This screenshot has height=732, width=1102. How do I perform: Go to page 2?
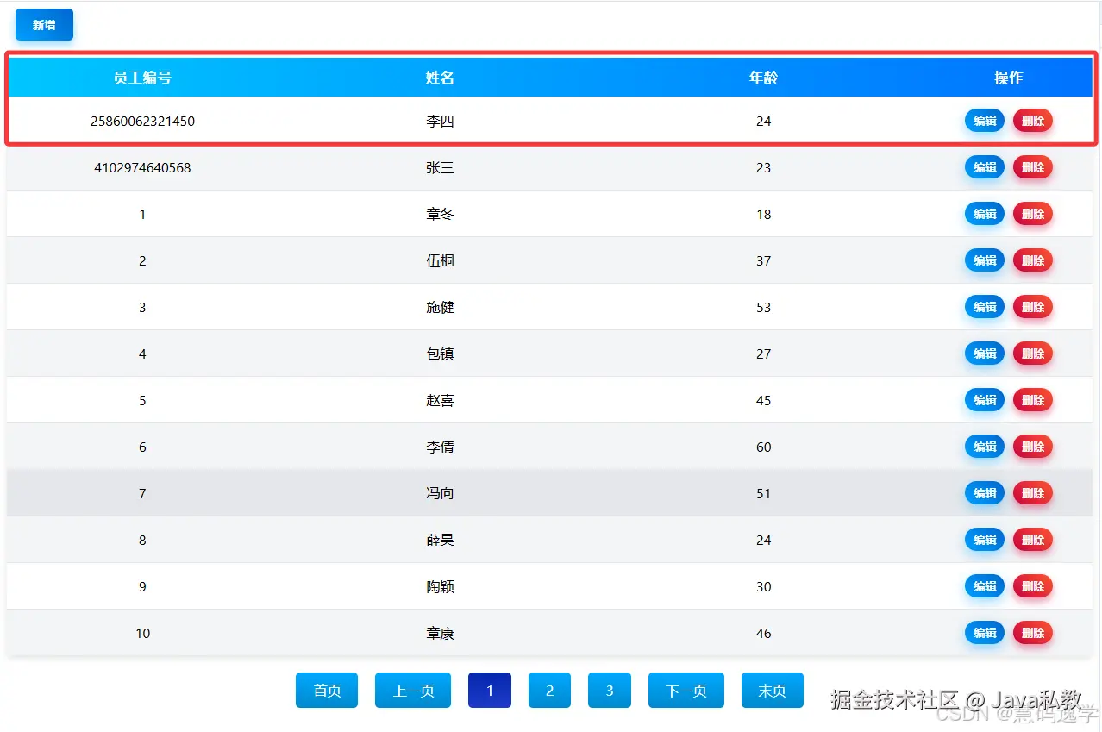tap(549, 691)
